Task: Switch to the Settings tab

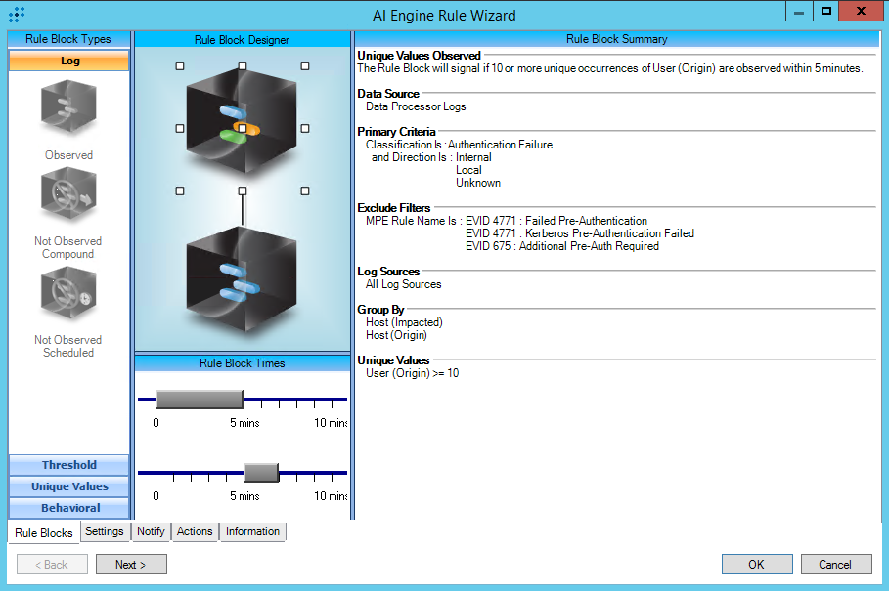Action: tap(104, 531)
